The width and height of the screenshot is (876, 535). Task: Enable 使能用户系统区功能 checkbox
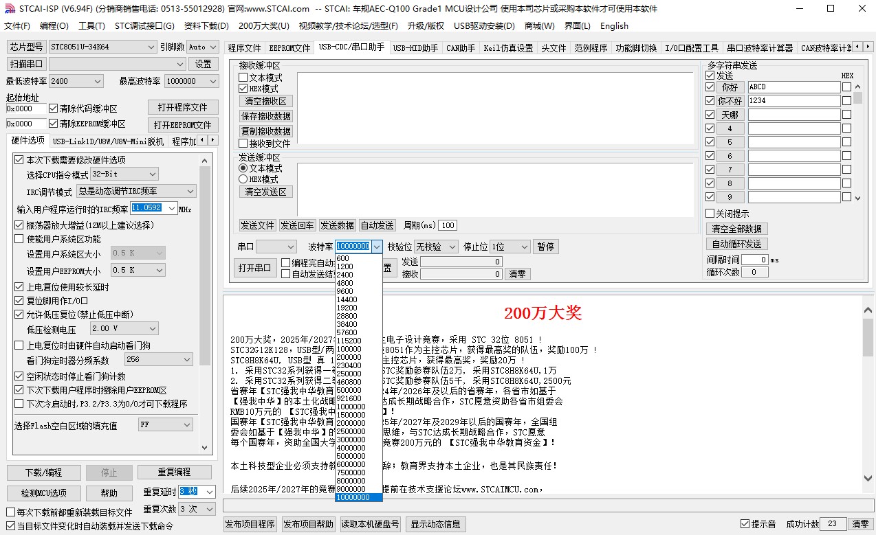coord(19,239)
